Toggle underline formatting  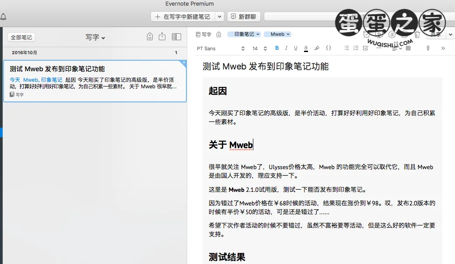(x=295, y=48)
